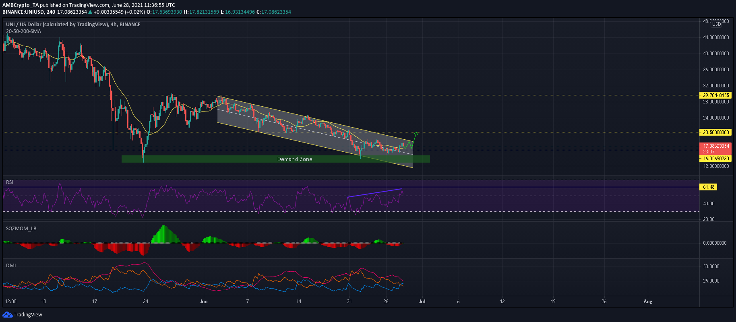
Task: Click the green projection arrow head
Action: coord(416,133)
